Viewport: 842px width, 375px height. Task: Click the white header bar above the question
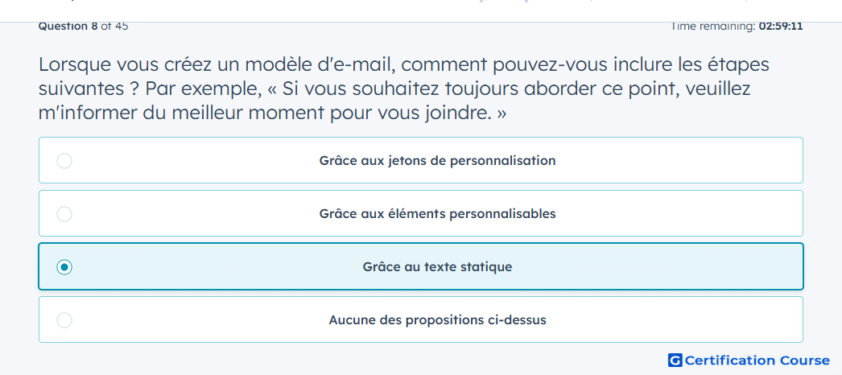point(421,10)
